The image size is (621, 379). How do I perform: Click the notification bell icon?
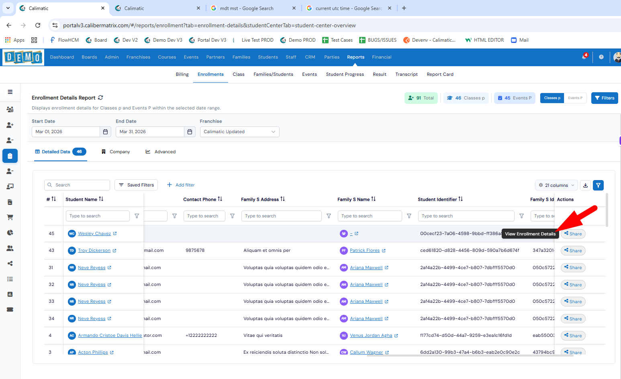(x=584, y=57)
